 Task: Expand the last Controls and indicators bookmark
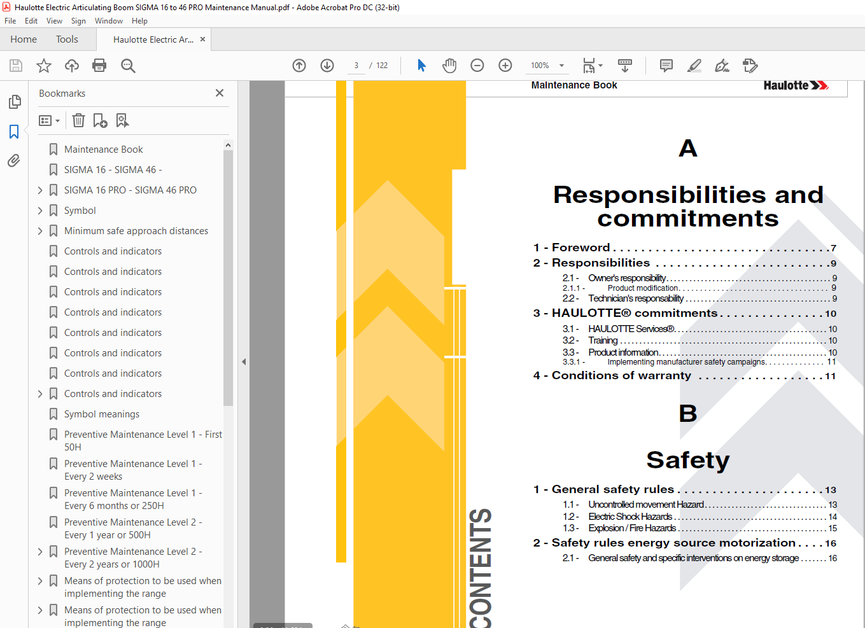[40, 394]
